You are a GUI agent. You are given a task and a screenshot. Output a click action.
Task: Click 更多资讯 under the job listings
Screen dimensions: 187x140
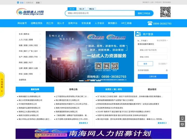pos(84,123)
